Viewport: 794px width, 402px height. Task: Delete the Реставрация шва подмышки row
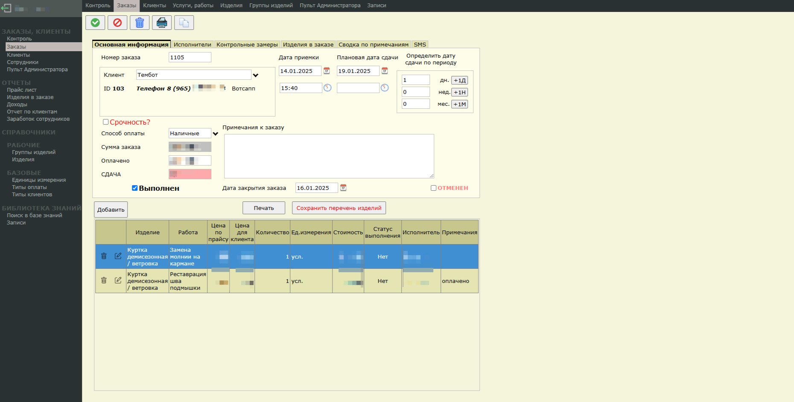coord(104,280)
